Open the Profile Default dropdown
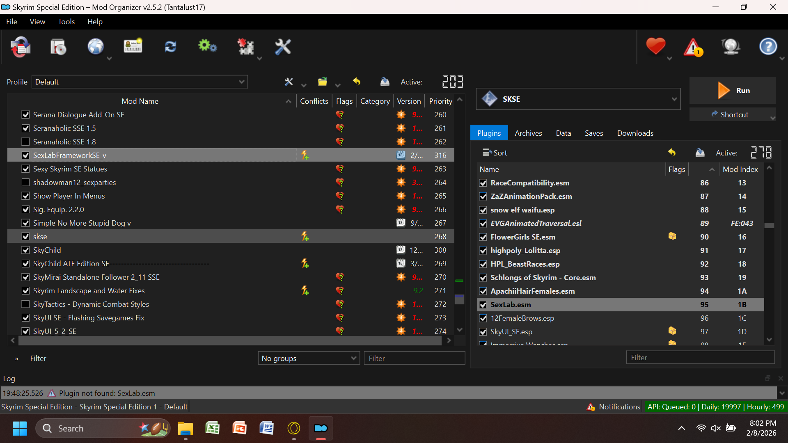 140,82
